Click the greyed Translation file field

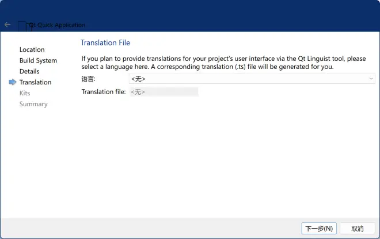coord(164,92)
